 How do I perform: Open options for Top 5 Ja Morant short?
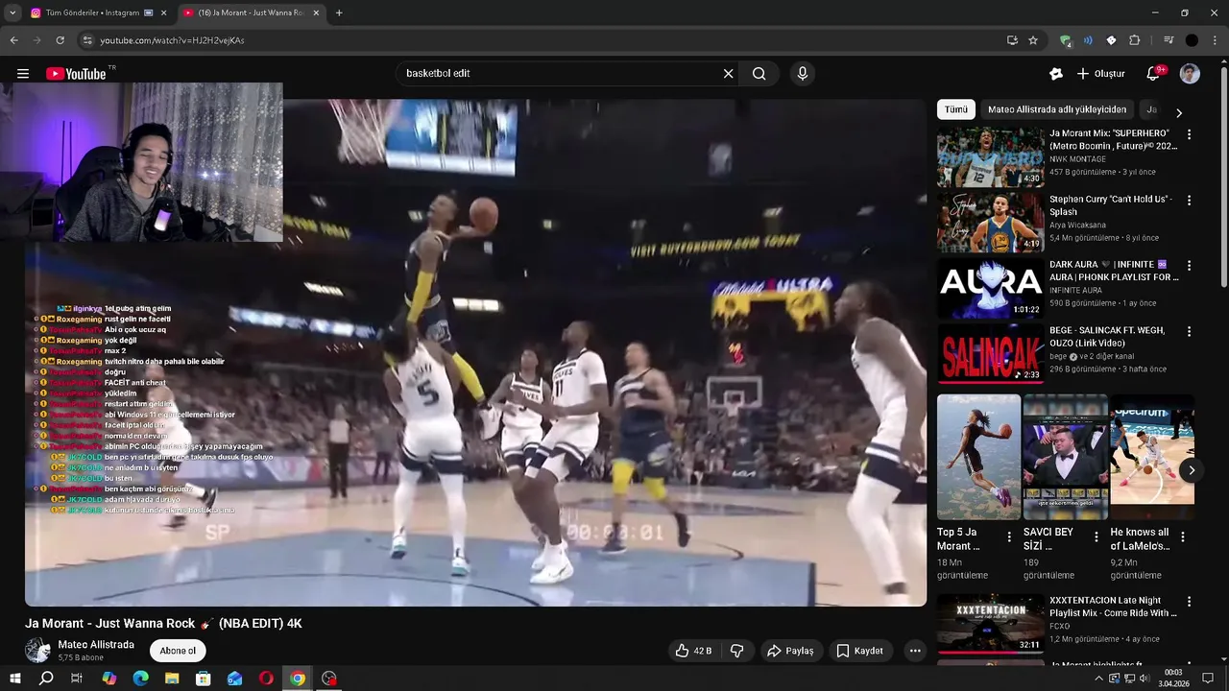[1008, 537]
